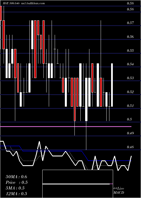The width and height of the screenshot is (141, 198).
Task: Click the white MACD line in the bottom box
Action: click(x=76, y=184)
